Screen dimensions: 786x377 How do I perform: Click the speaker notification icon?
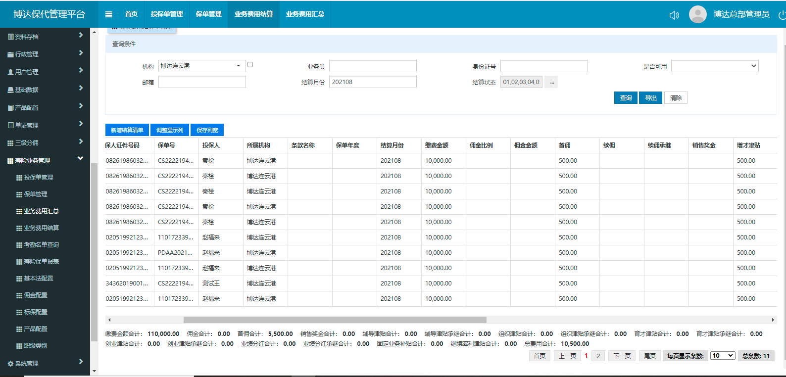pyautogui.click(x=674, y=15)
